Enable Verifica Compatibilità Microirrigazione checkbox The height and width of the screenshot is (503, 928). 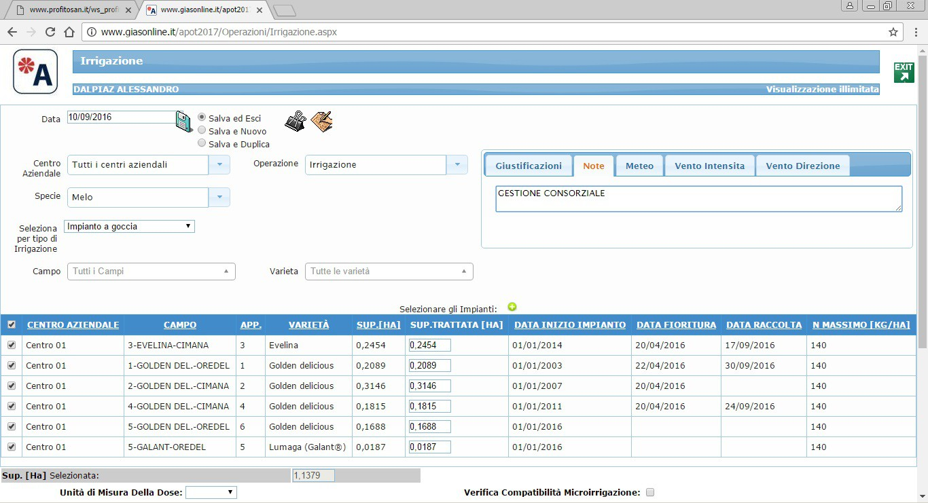(650, 492)
